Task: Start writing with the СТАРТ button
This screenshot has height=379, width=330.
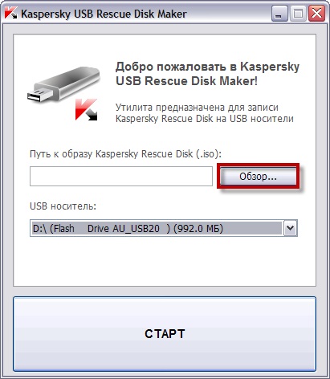Action: [x=165, y=334]
